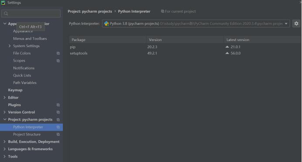The image size is (302, 162).
Task: Click the settings search input field
Action: coord(31,14)
